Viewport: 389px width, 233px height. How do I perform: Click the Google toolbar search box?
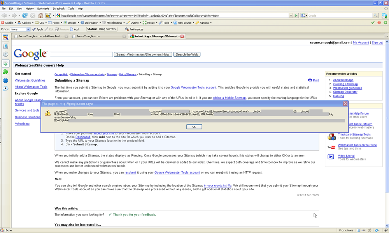[340, 16]
